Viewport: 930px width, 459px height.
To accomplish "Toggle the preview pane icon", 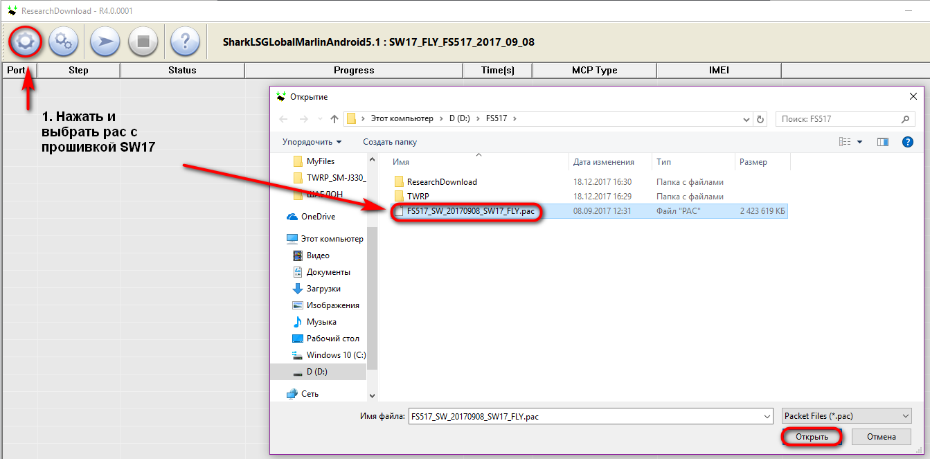I will tap(883, 142).
